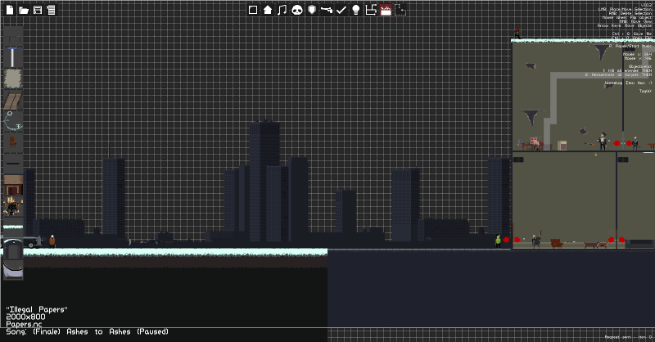Select the square block category
Viewport: 655px width, 342px height.
coord(253,10)
